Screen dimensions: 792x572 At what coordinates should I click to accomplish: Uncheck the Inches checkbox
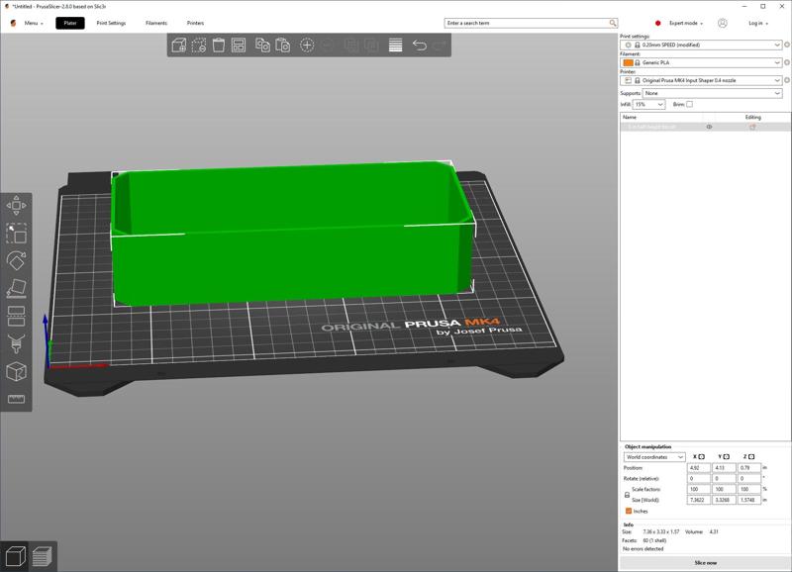[629, 511]
